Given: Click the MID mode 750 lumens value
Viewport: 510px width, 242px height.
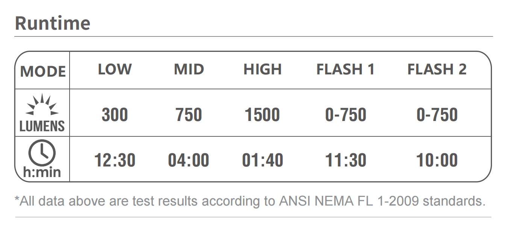Looking at the screenshot, I should pyautogui.click(x=189, y=115).
